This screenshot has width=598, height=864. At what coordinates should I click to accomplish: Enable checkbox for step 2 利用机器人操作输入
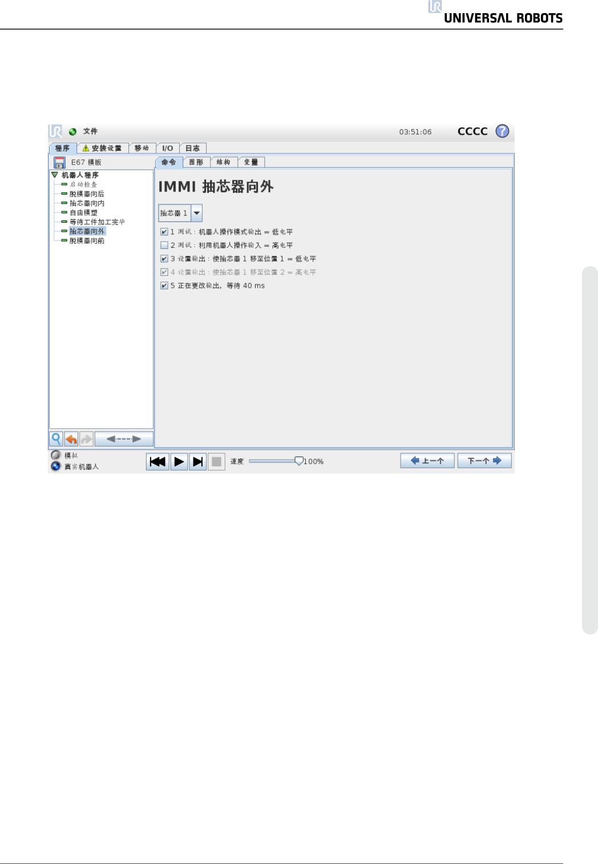point(164,245)
